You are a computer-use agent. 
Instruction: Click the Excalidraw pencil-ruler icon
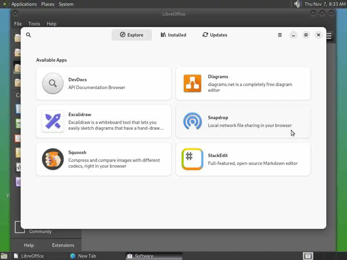(x=53, y=121)
